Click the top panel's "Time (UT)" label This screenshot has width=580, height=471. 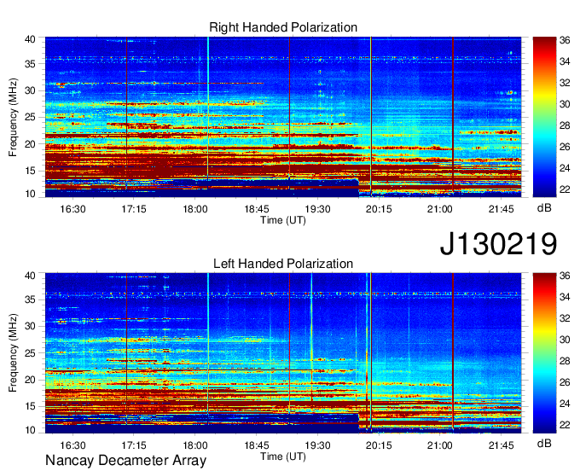(283, 220)
